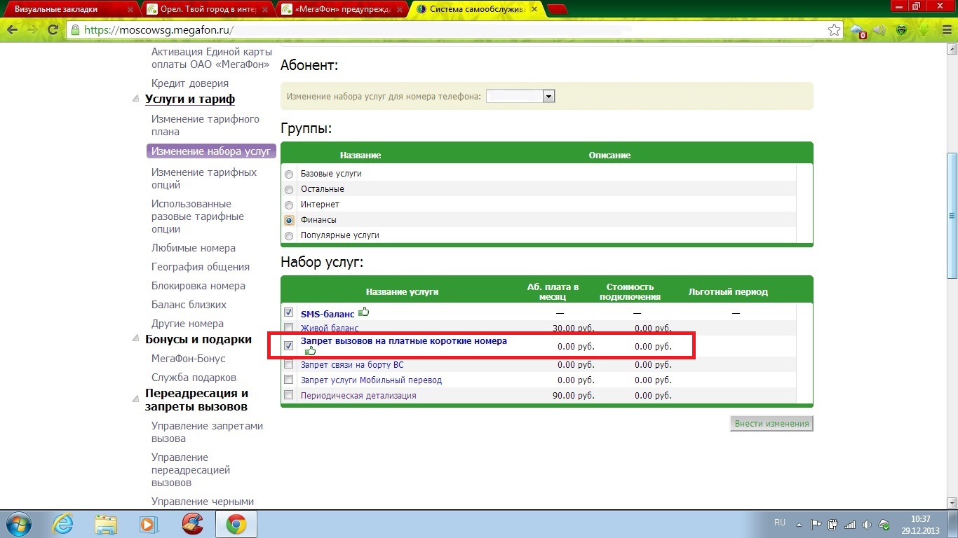Open the Служба подарков link
Viewport: 958px width, 538px height.
tap(194, 378)
